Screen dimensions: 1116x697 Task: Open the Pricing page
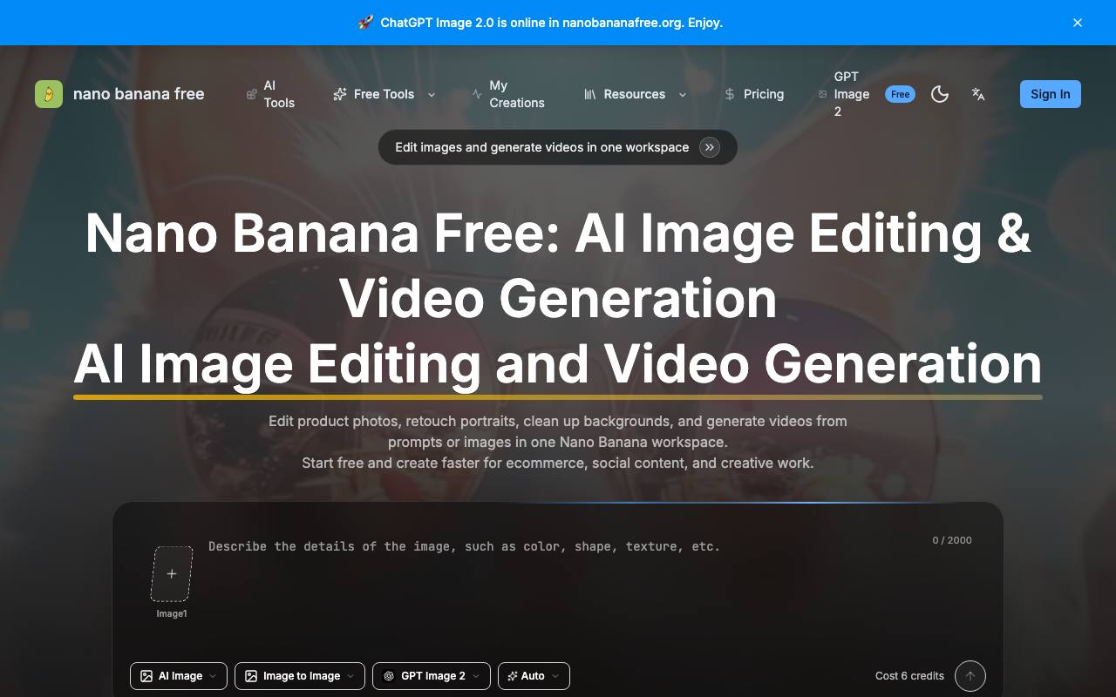click(x=754, y=94)
